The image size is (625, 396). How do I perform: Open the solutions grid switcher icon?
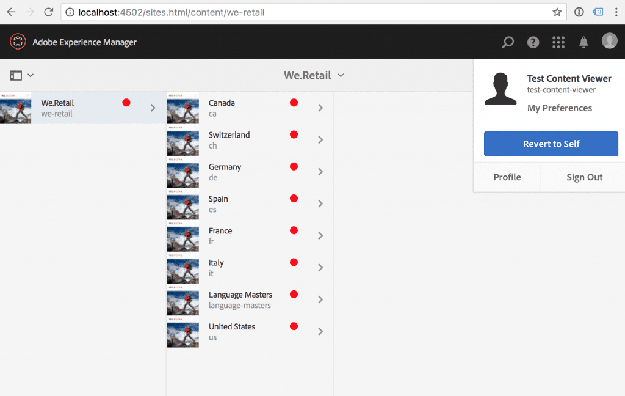coord(558,42)
